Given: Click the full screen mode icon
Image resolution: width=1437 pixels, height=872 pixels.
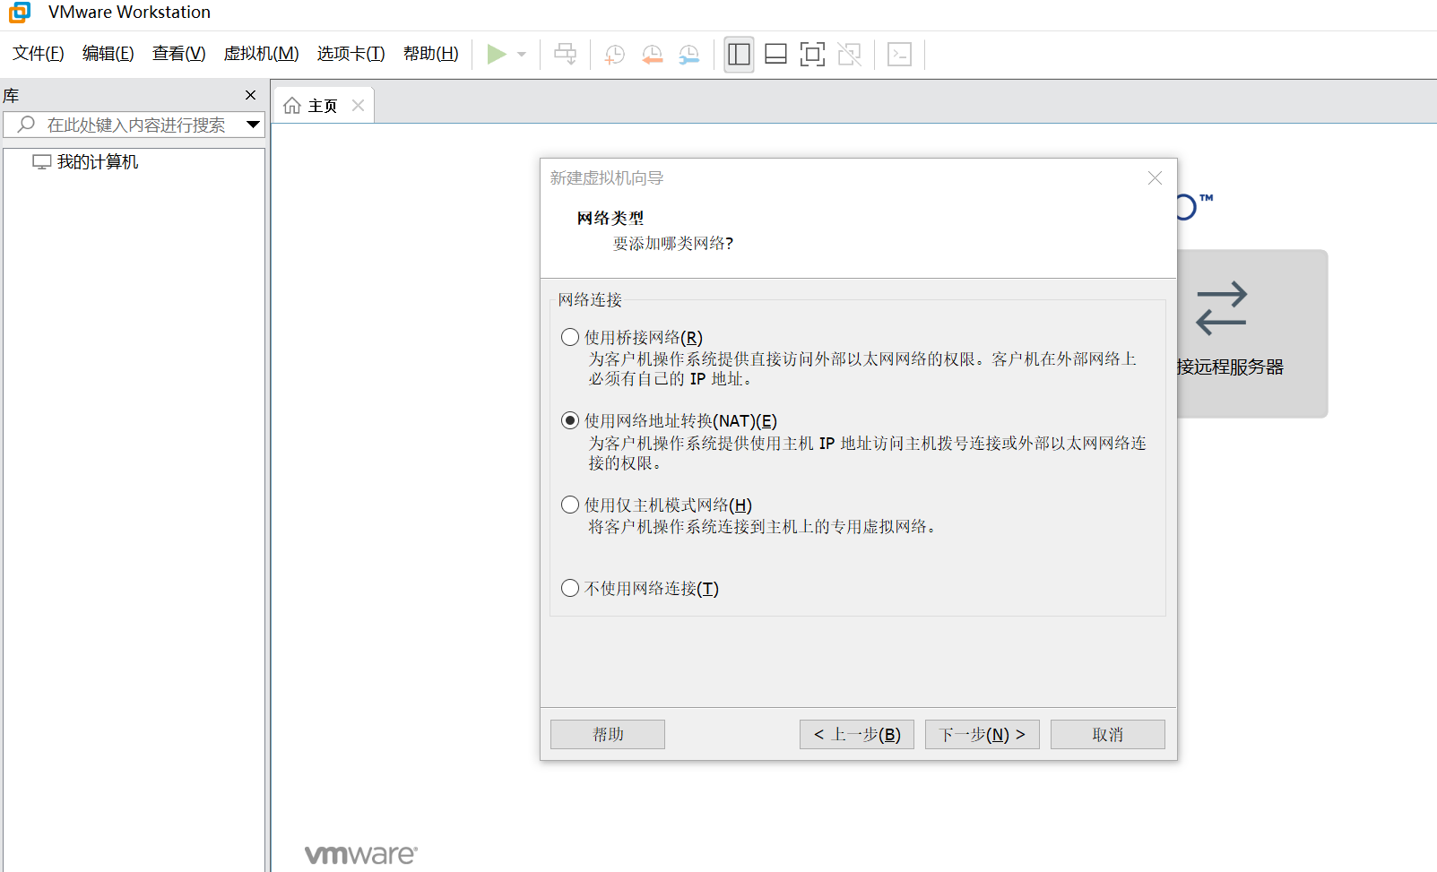Looking at the screenshot, I should coord(812,55).
